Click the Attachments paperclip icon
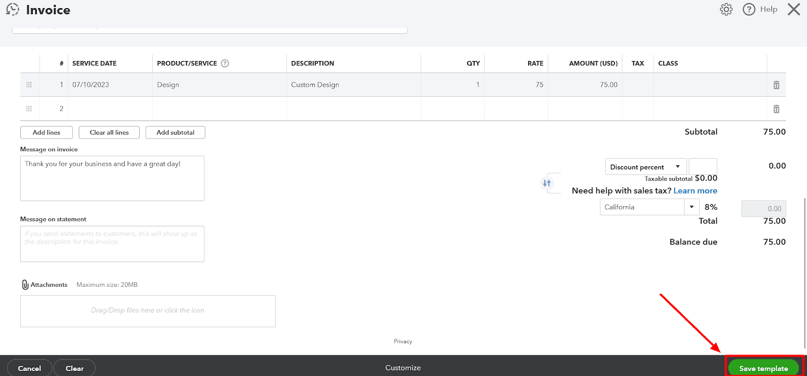 click(25, 285)
